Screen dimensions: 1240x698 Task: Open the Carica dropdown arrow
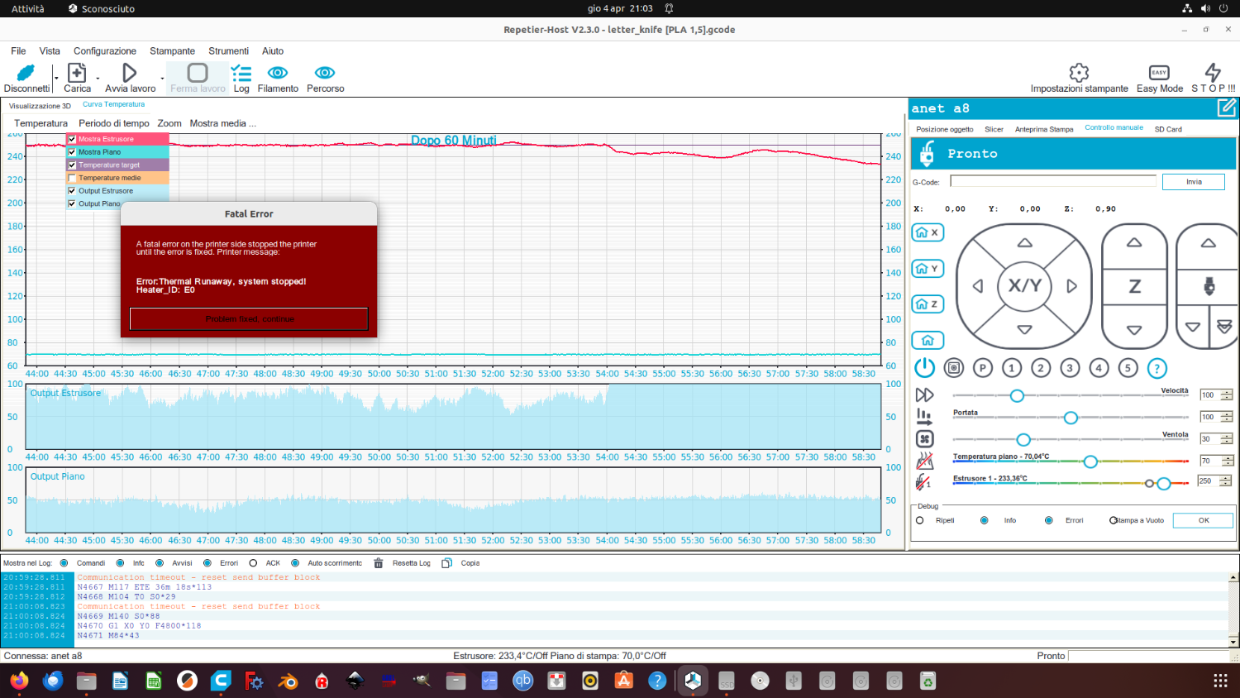(98, 79)
